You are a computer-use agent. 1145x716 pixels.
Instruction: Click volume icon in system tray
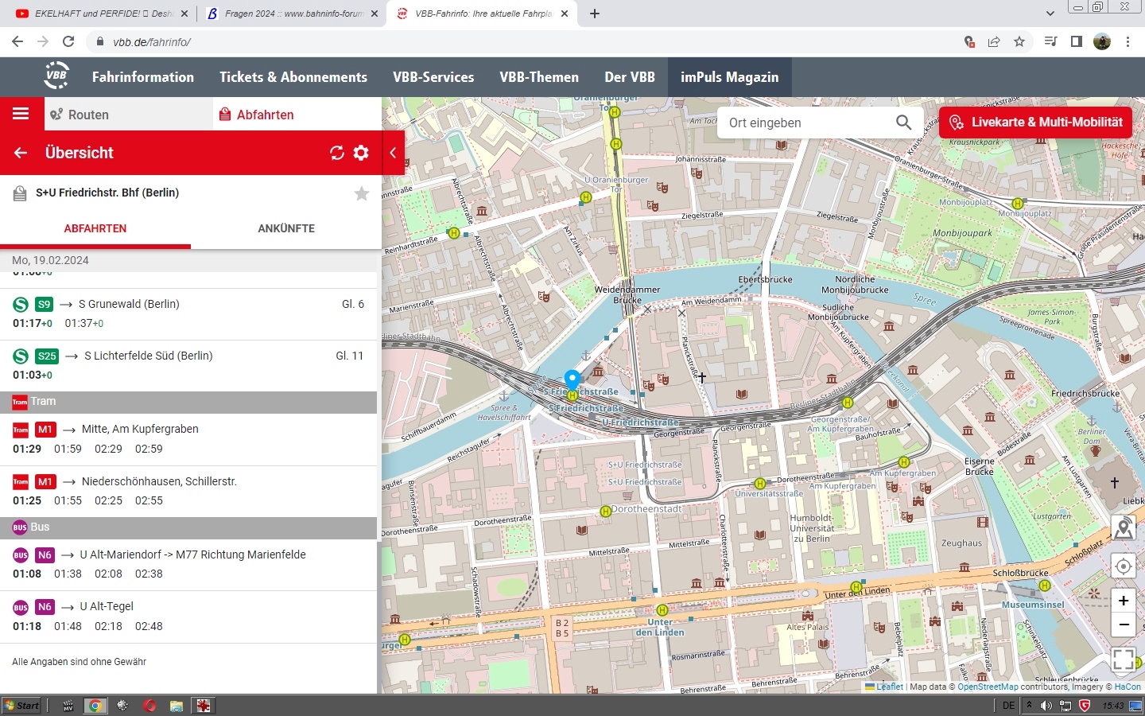point(1046,705)
